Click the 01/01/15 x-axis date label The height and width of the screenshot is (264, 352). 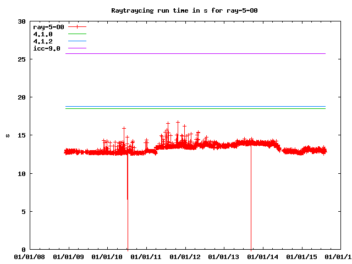[x=303, y=256]
